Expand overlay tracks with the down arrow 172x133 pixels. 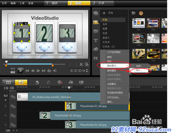point(6,100)
